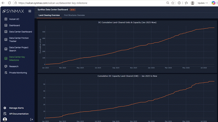Open Private Monitoring page
Screen dimensions: 218x122
coord(18,73)
